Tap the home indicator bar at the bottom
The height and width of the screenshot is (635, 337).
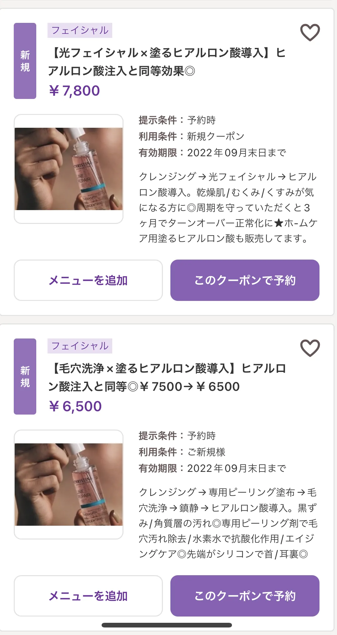point(167,625)
